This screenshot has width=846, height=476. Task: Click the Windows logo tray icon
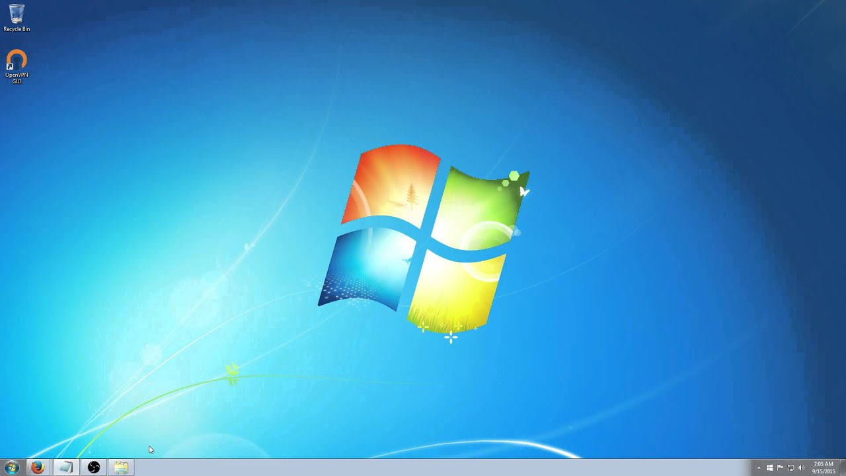[769, 468]
